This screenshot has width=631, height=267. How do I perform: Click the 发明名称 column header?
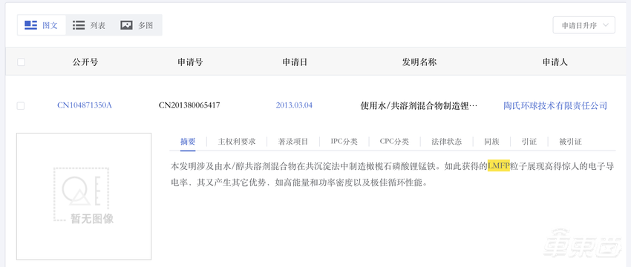(x=419, y=62)
